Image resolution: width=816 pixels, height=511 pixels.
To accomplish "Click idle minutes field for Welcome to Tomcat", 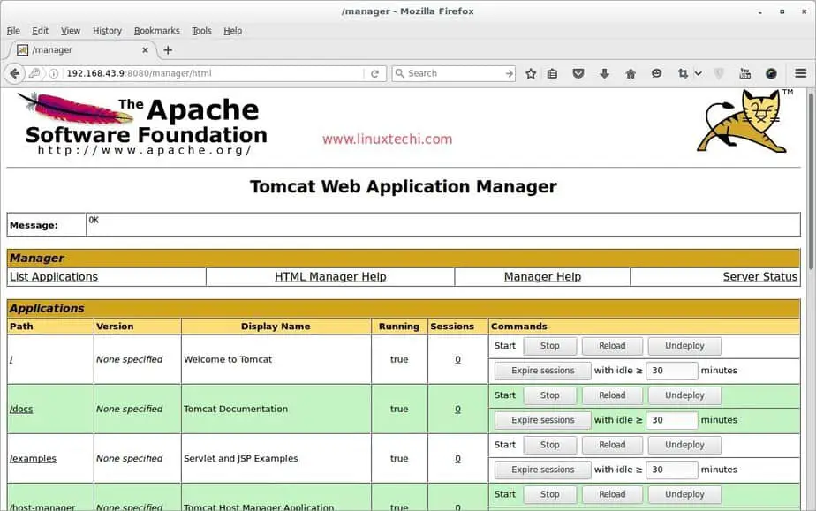I will point(671,371).
